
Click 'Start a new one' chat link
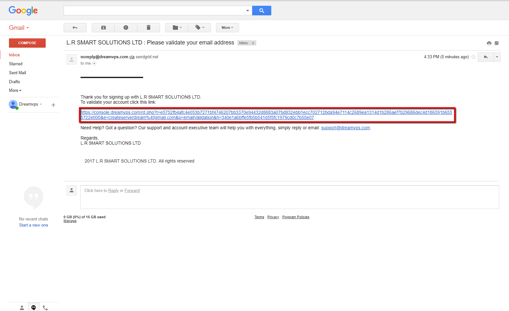(34, 225)
